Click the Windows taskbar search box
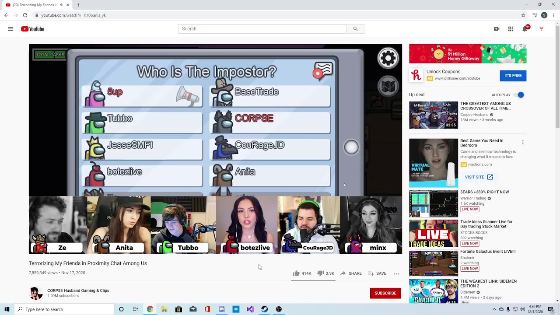This screenshot has width=560, height=315. pyautogui.click(x=63, y=309)
